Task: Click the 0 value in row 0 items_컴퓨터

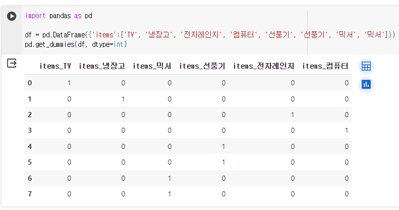Action: click(347, 83)
